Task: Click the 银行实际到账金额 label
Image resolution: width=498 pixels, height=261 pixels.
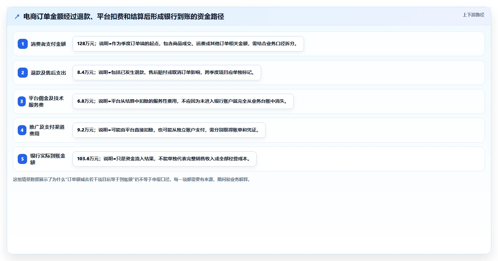Action: click(x=47, y=159)
